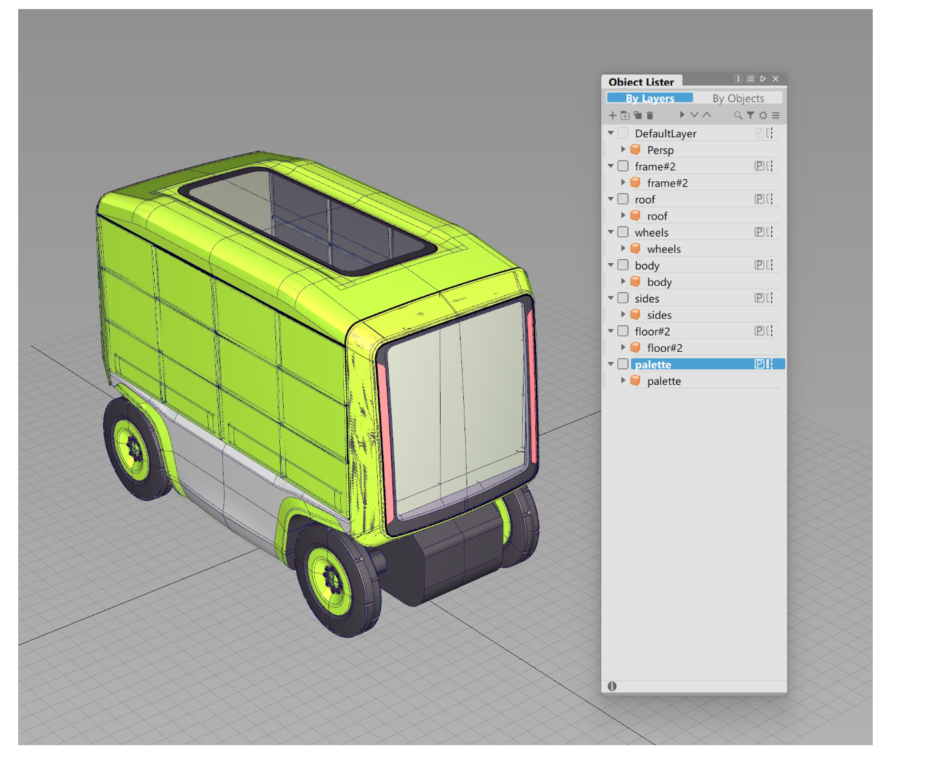This screenshot has height=773, width=933.
Task: Click the orange cube icon of wheels object
Action: click(636, 249)
